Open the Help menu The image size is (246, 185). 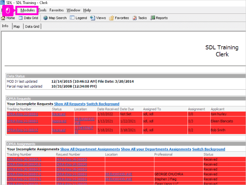pyautogui.click(x=87, y=10)
